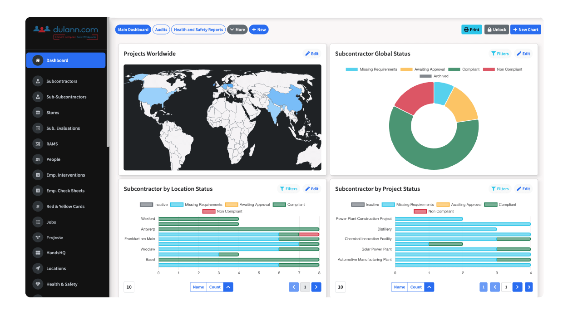Toggle Compliant in Project Status legend
The image size is (568, 316).
pos(500,205)
